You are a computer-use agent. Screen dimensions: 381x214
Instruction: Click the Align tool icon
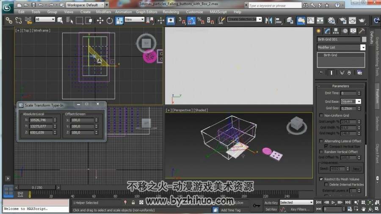278,20
